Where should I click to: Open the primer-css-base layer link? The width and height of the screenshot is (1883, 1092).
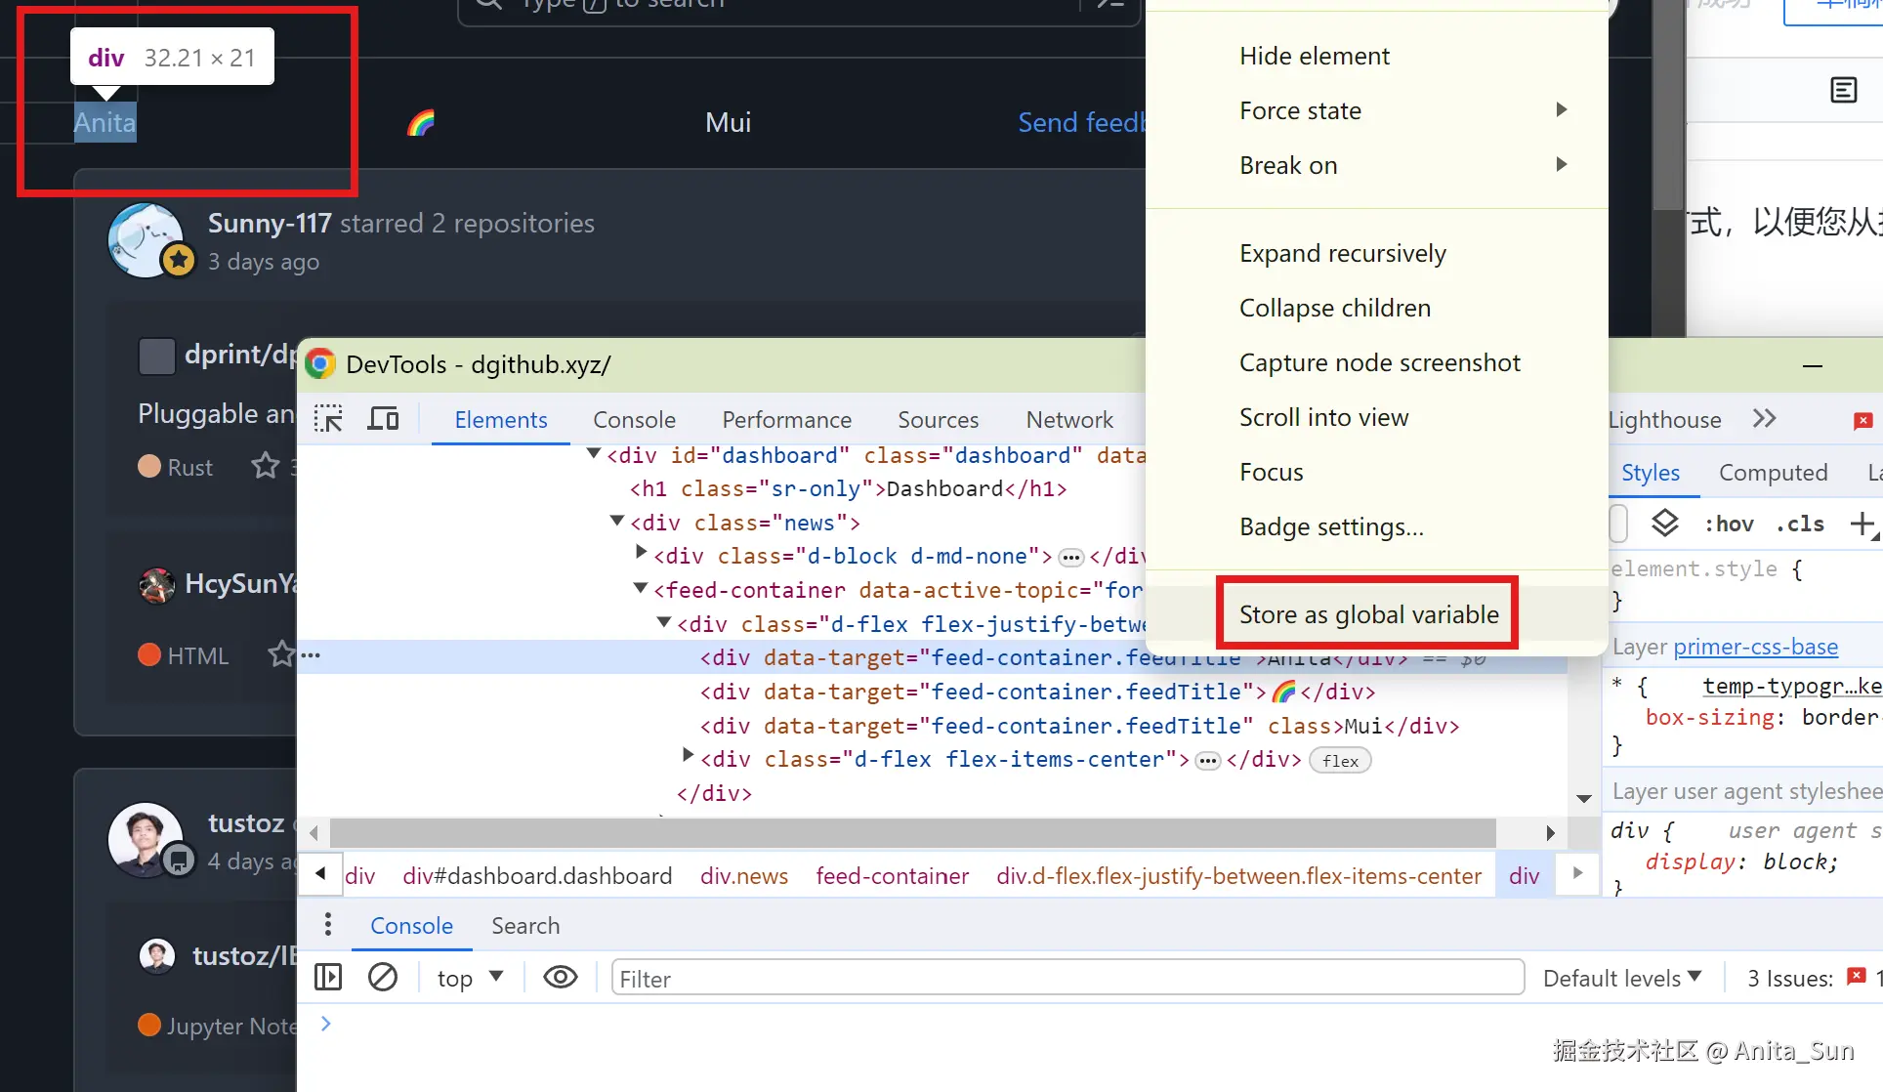click(1755, 647)
